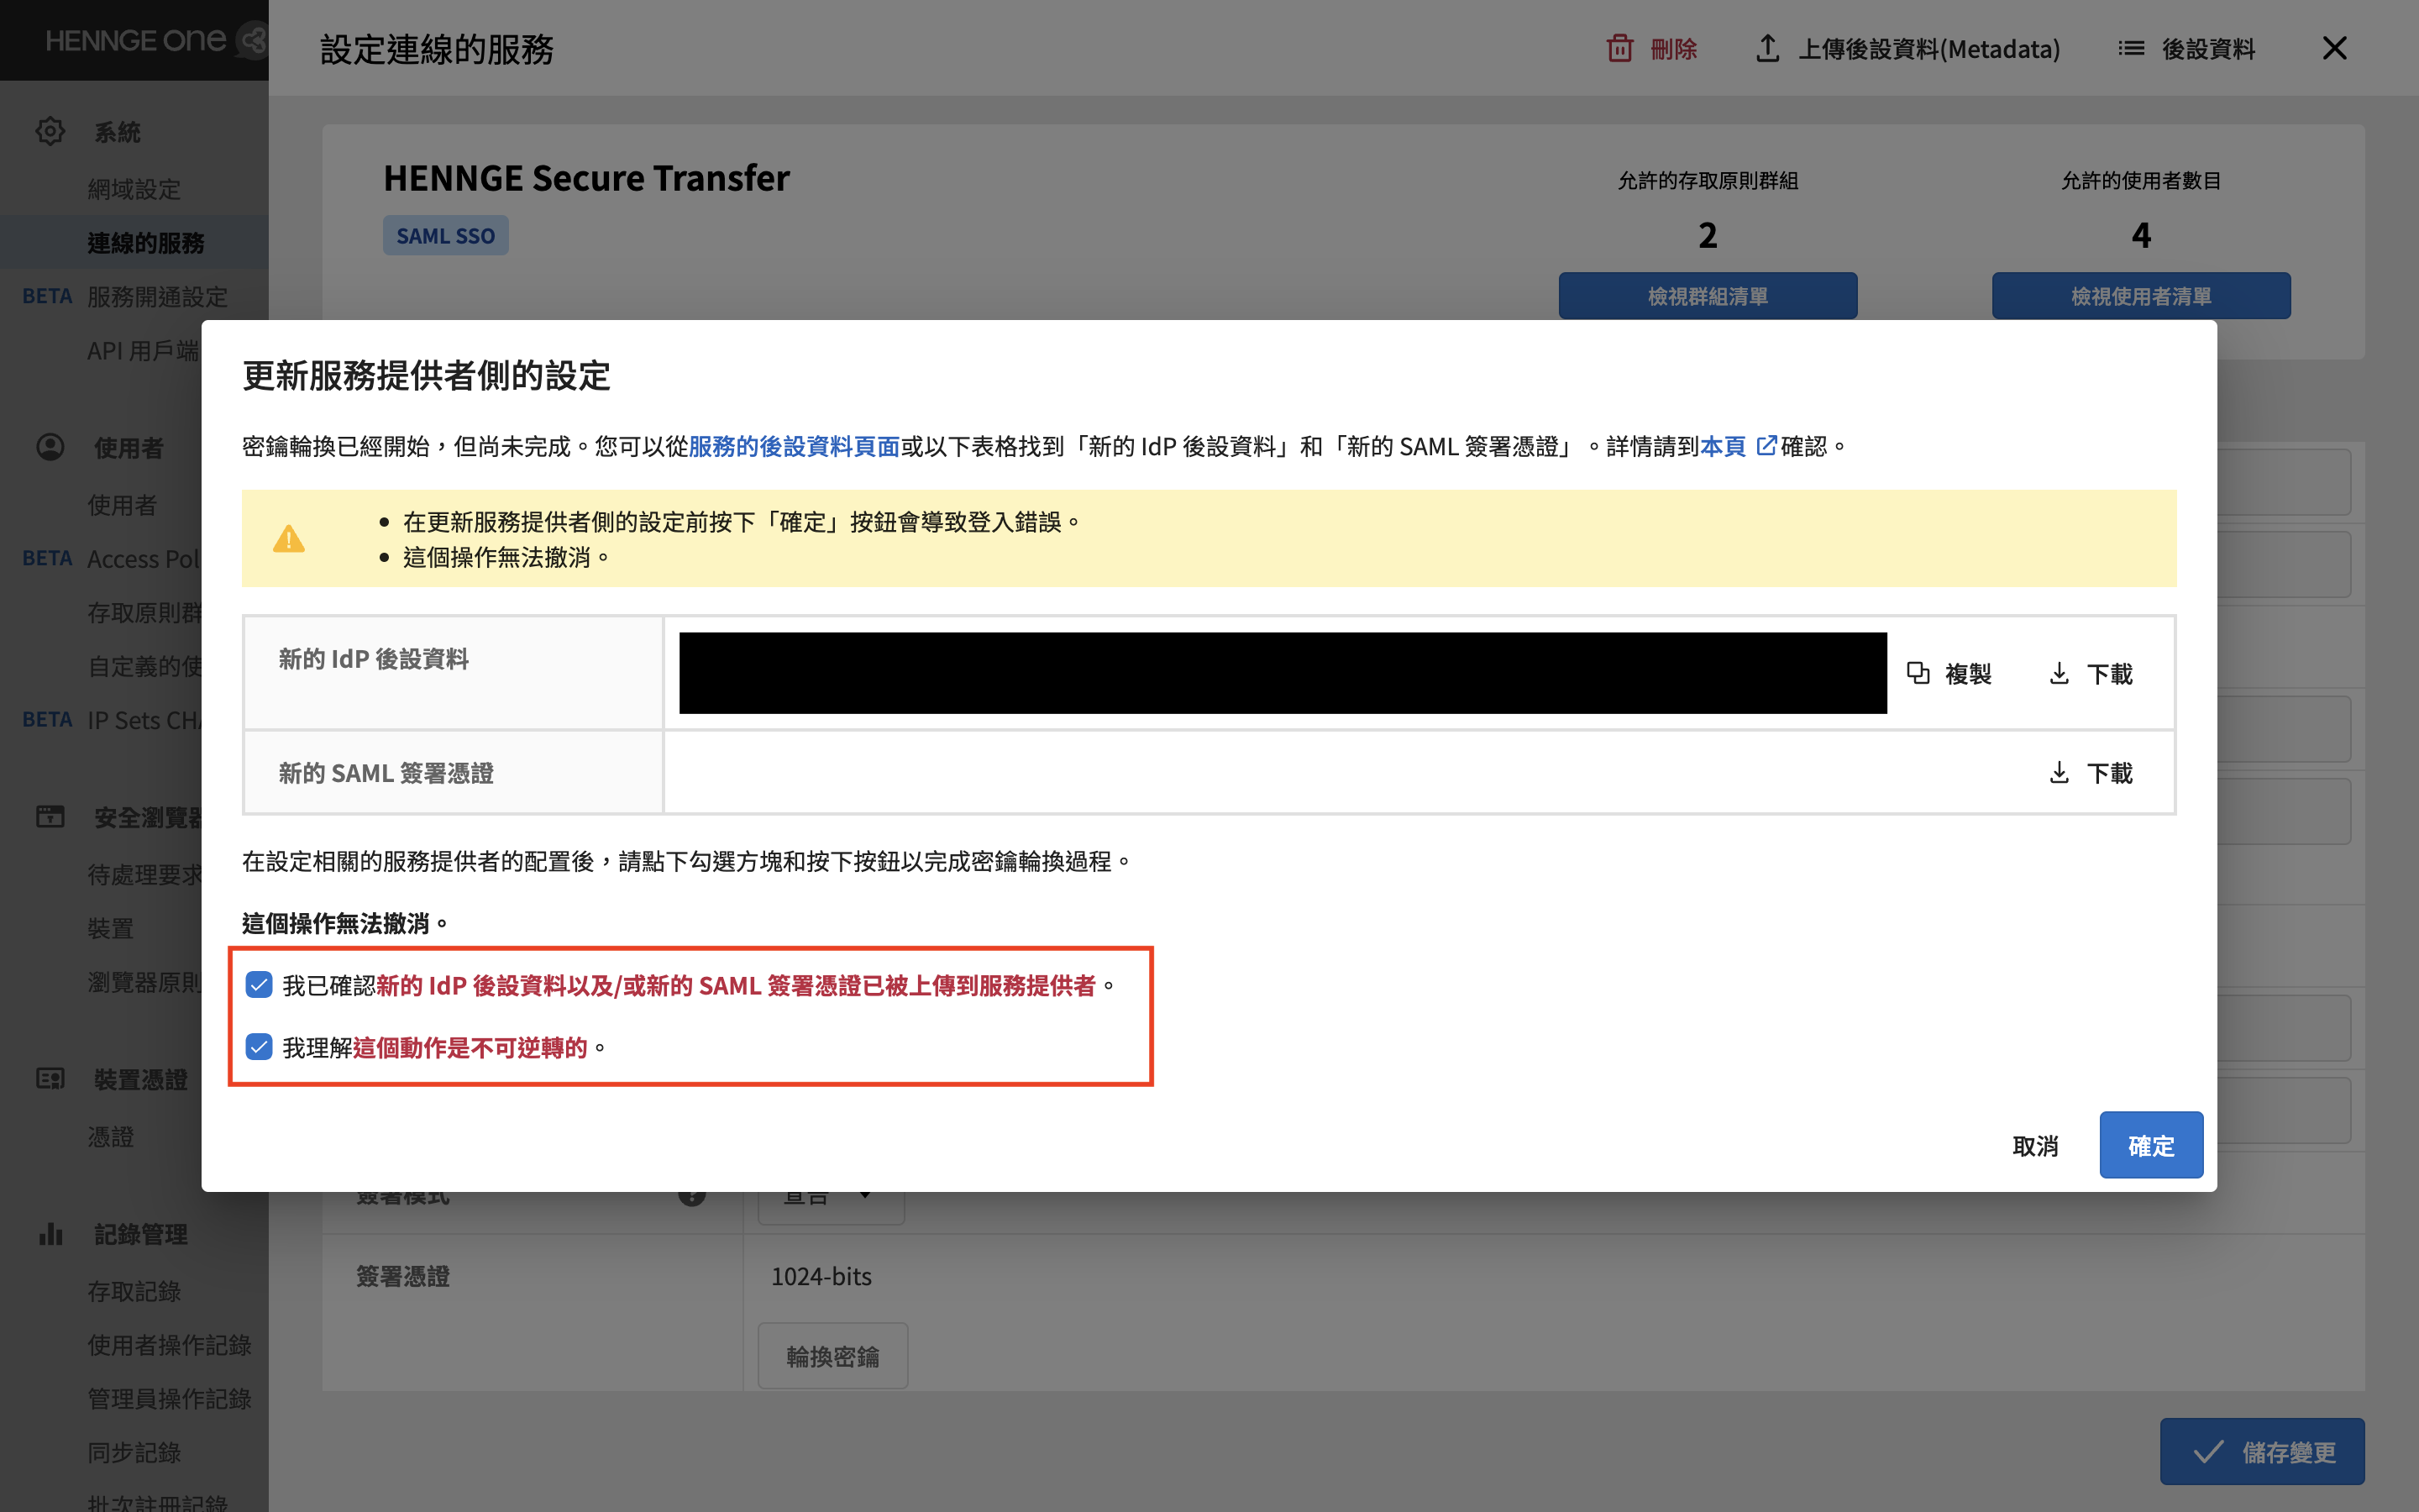This screenshot has width=2419, height=1512.
Task: Click the system gear icon in sidebar
Action: (50, 131)
